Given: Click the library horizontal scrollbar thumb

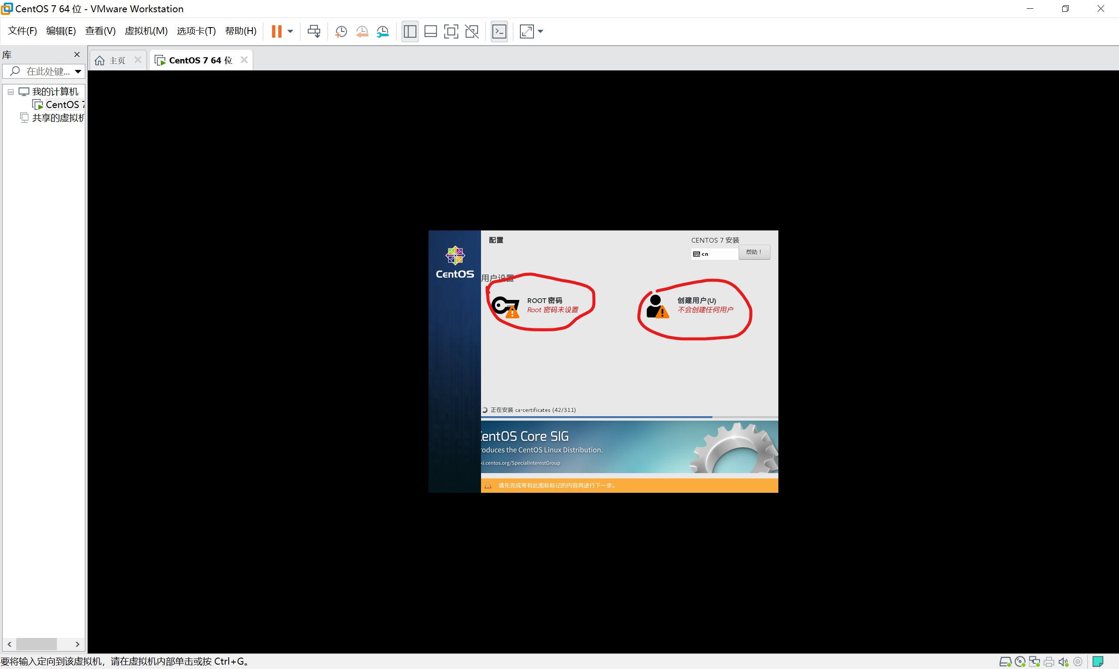Looking at the screenshot, I should (36, 644).
